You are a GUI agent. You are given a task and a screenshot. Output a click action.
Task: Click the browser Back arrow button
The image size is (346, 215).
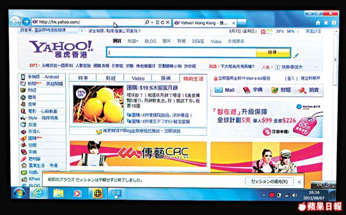tap(15, 22)
